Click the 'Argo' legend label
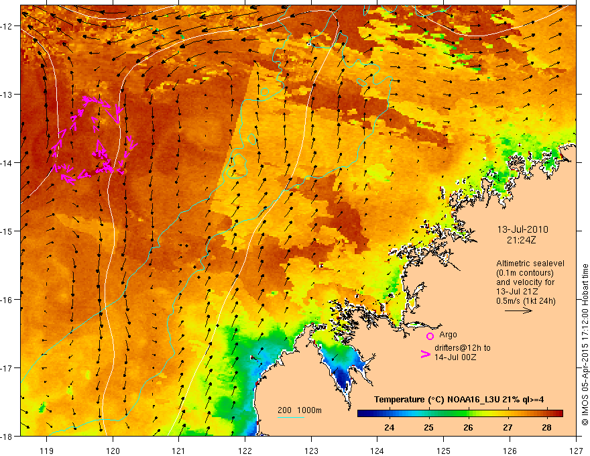Image resolution: width=590 pixels, height=456 pixels. pos(448,335)
